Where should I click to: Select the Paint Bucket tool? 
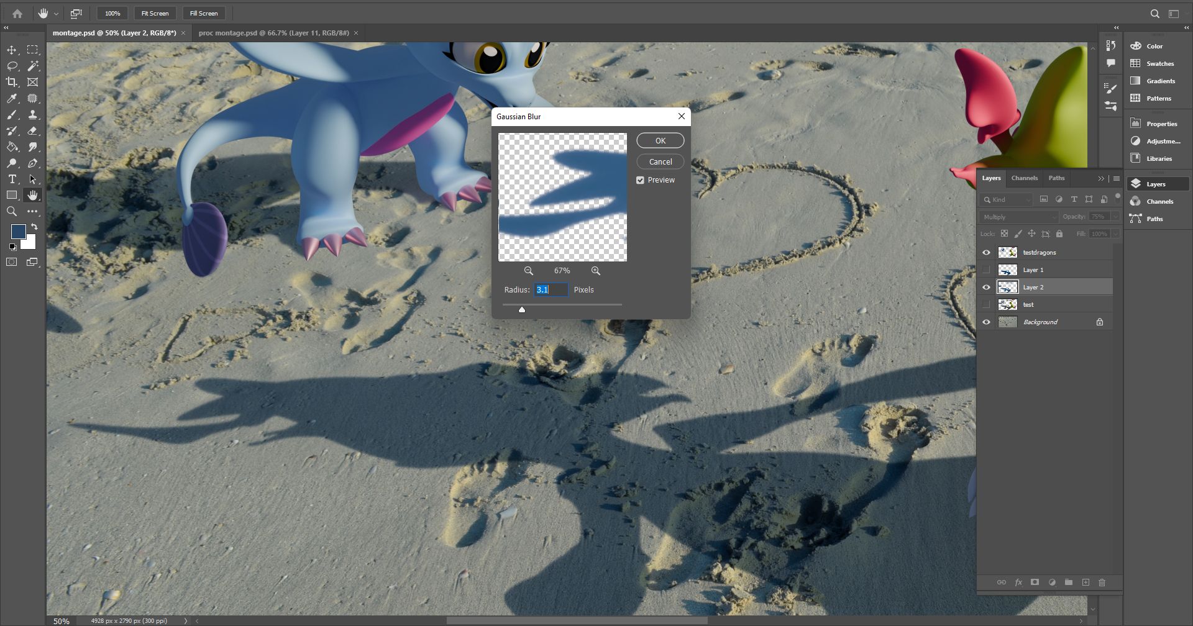(12, 147)
